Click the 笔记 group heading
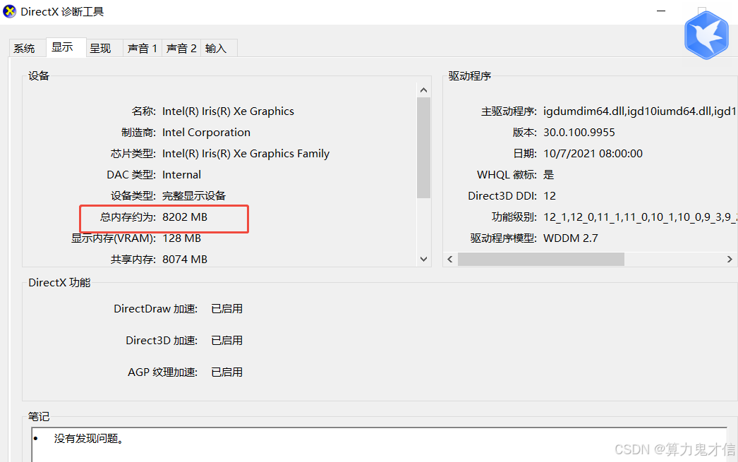Image resolution: width=738 pixels, height=462 pixels. 39,417
